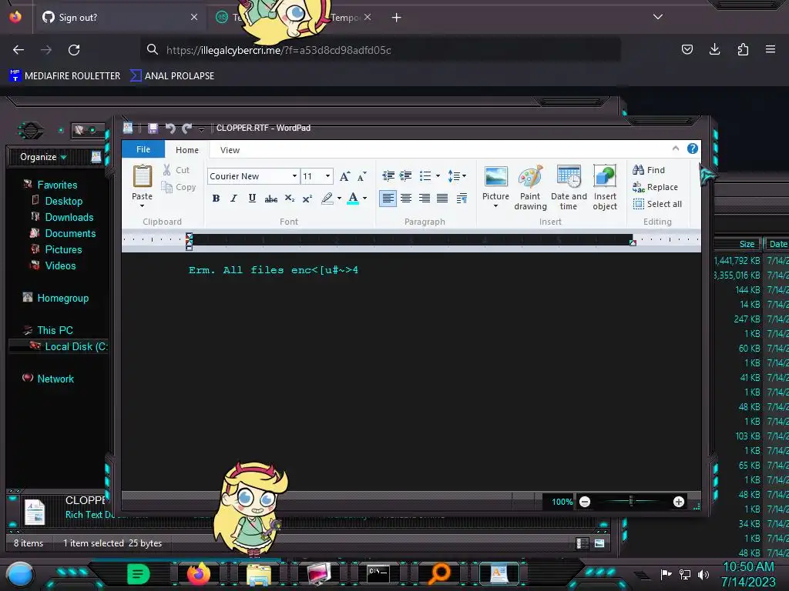Zoom in with the plus button

(x=679, y=502)
